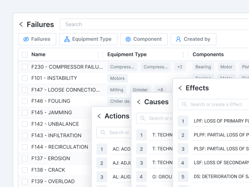Click the back chevron in Actions panel

[x=99, y=116]
